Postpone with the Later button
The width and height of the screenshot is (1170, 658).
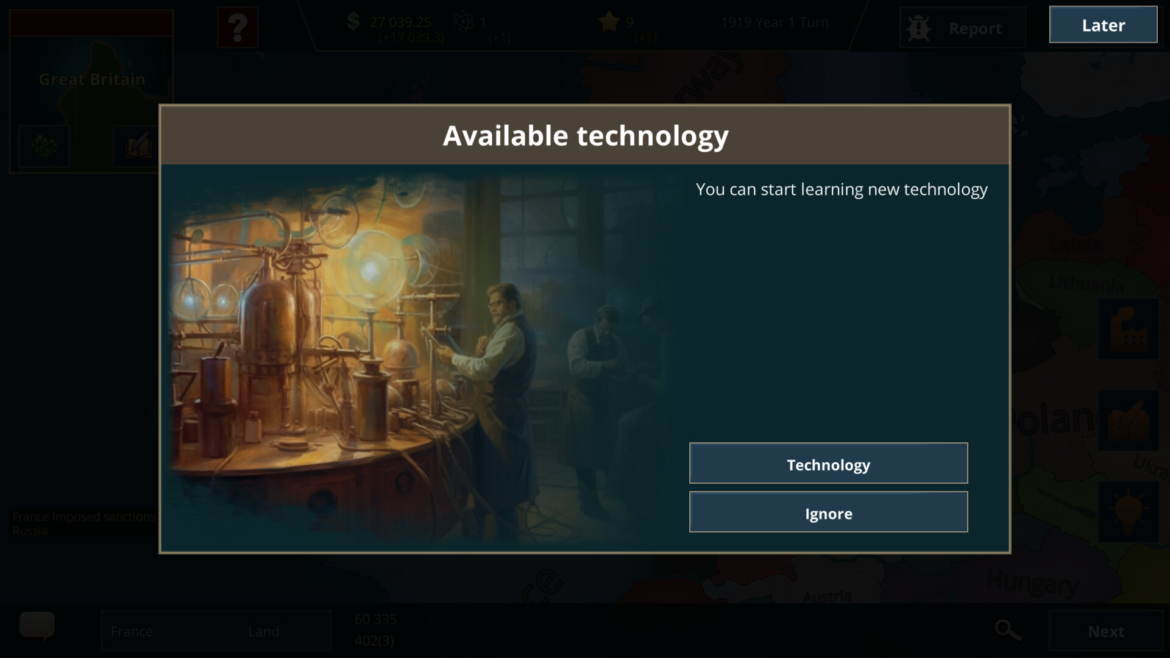[1103, 25]
